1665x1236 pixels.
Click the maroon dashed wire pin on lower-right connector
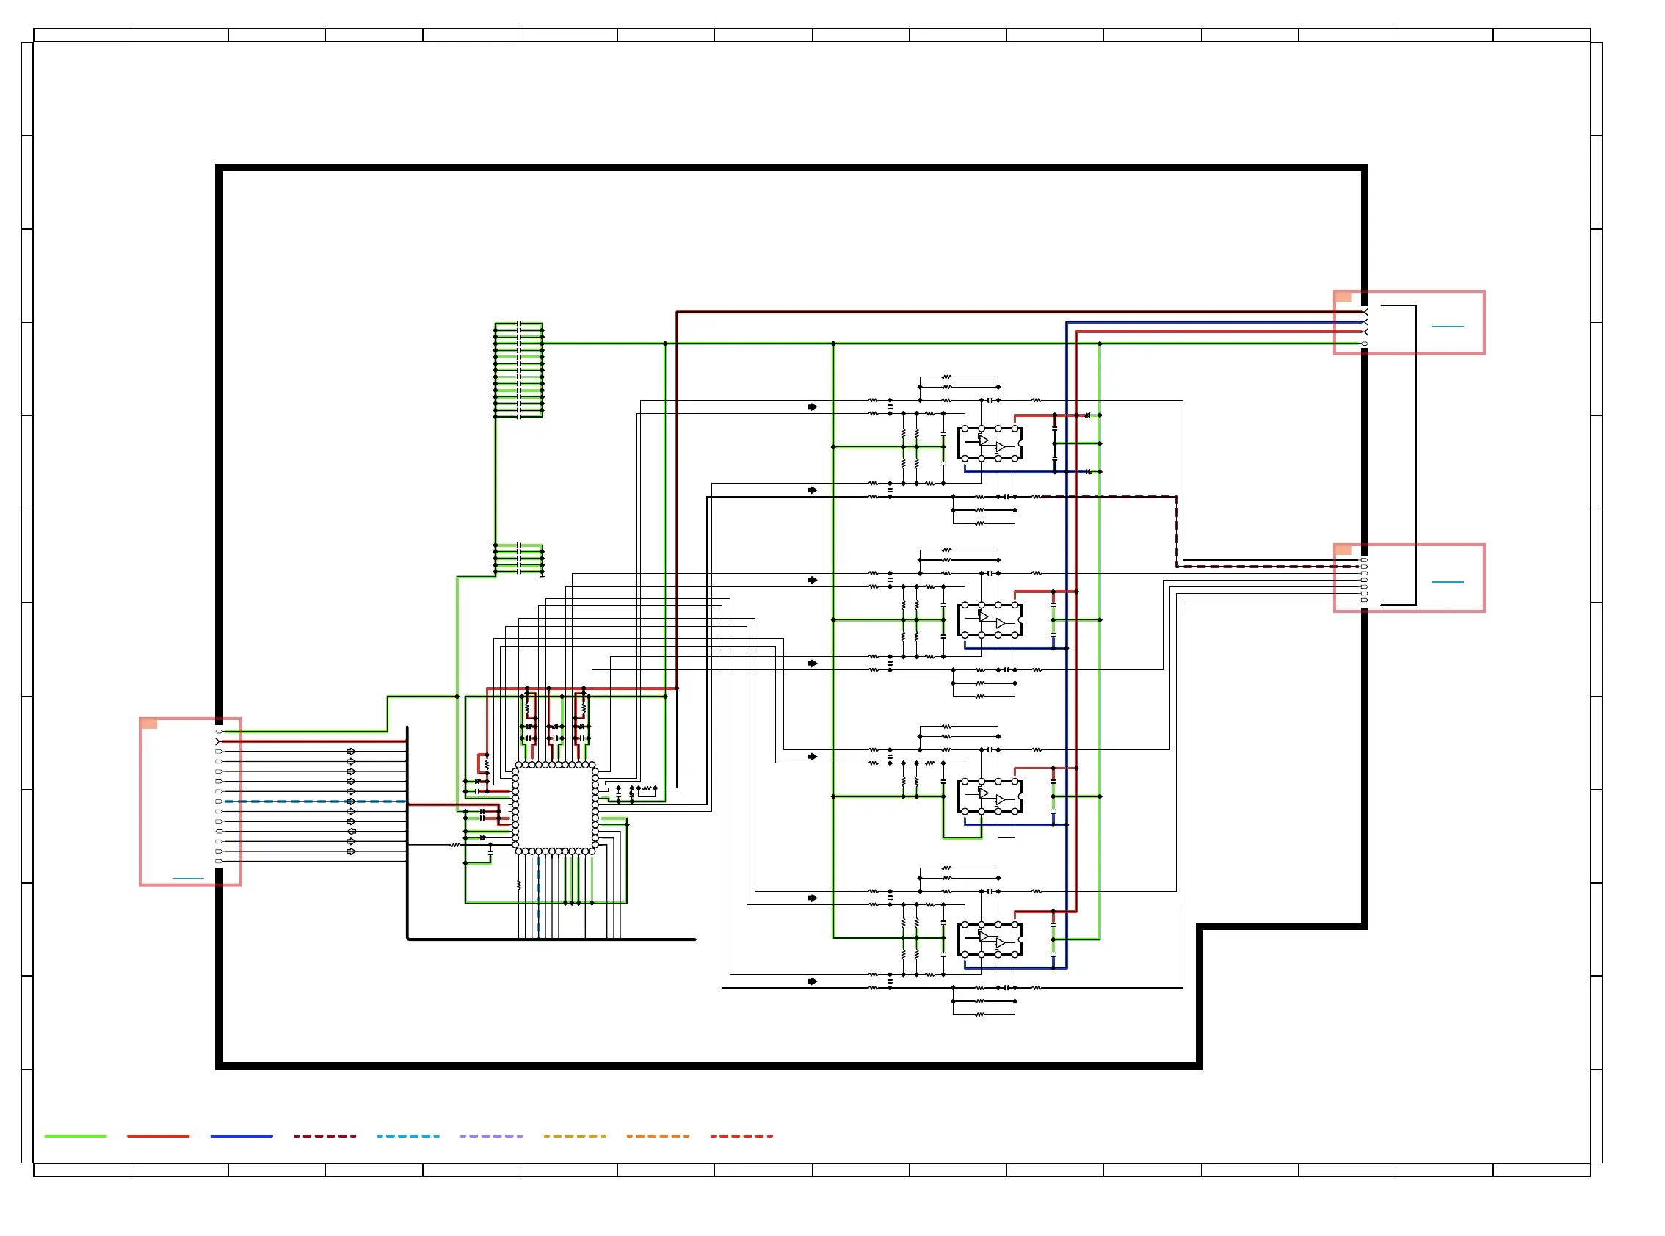point(1364,567)
